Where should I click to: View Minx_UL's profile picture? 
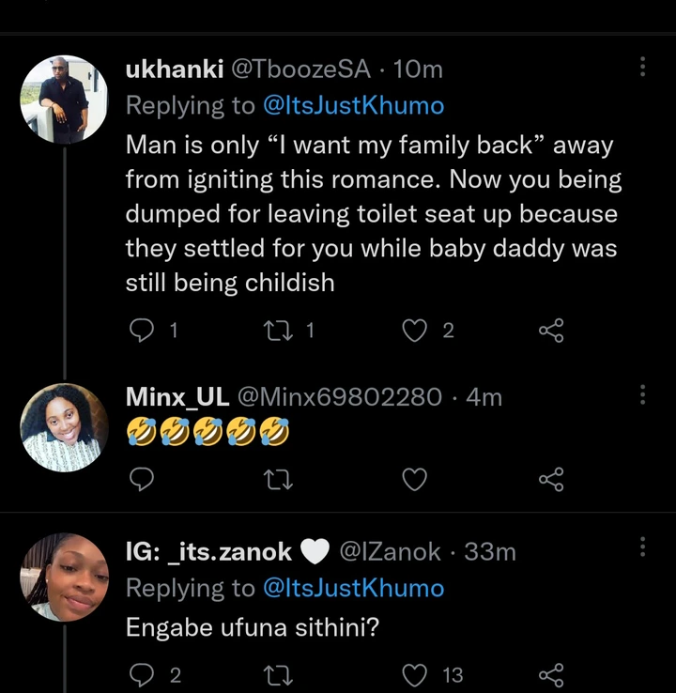(65, 426)
